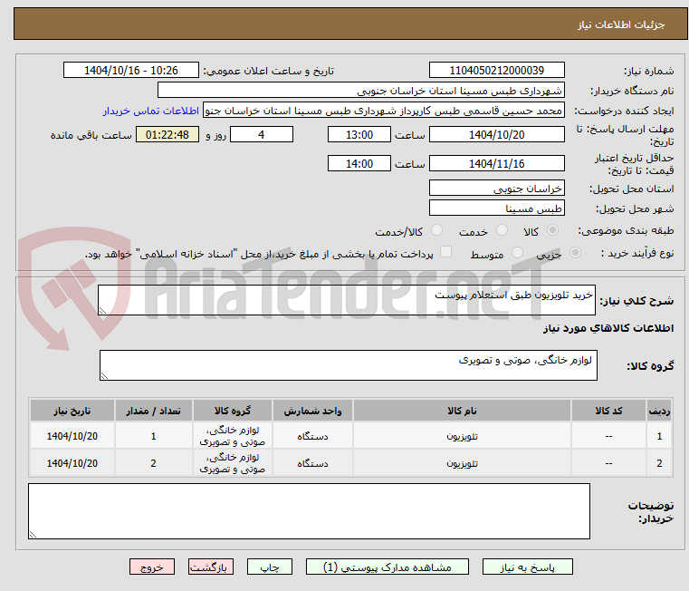Viewport: 689px width, 591px height.
Task: Select the کالا/خدمت radio button
Action: click(436, 229)
